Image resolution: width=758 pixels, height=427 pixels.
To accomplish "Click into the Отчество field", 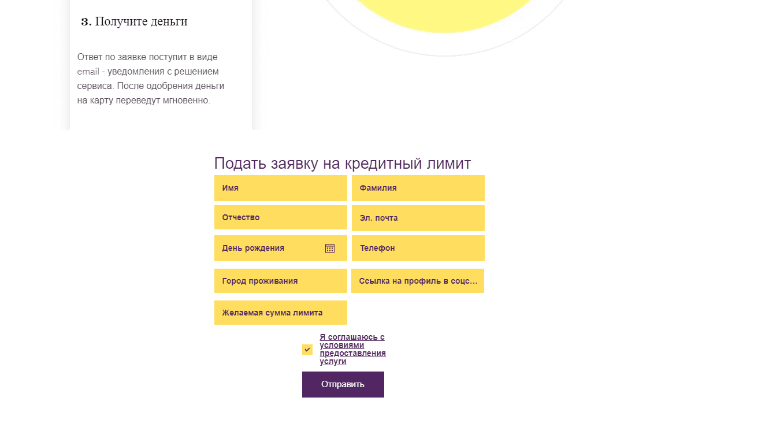I will (x=280, y=218).
